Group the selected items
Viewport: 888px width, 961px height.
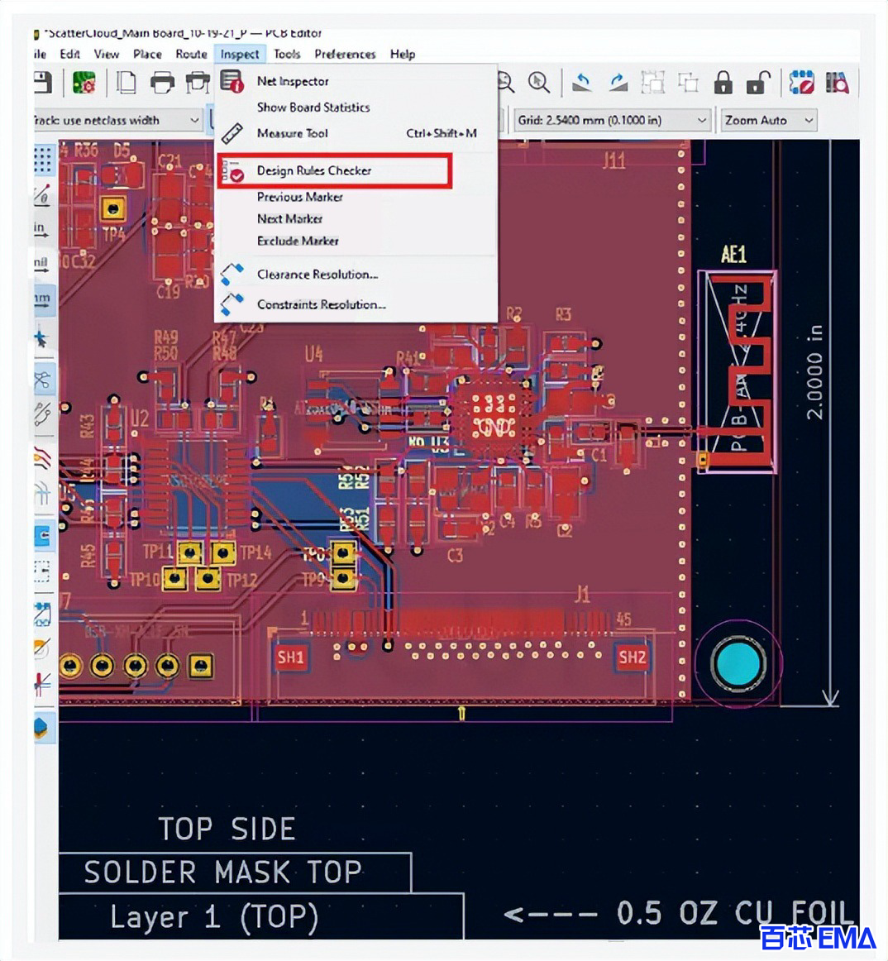coord(652,82)
